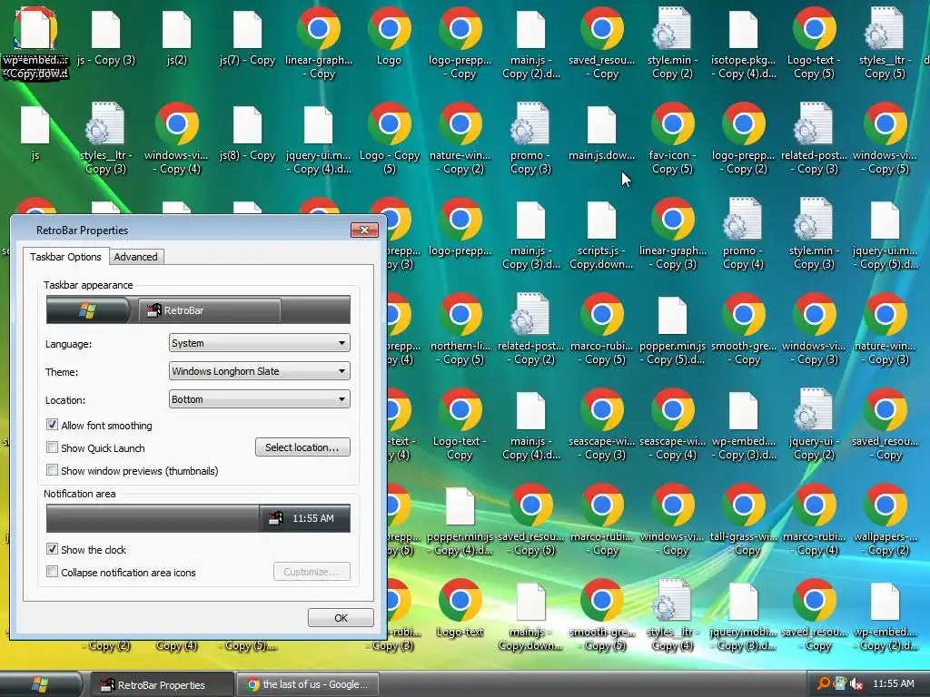The width and height of the screenshot is (930, 697).
Task: Select smooth-gre... - Copy (5) desktop icon
Action: click(601, 616)
